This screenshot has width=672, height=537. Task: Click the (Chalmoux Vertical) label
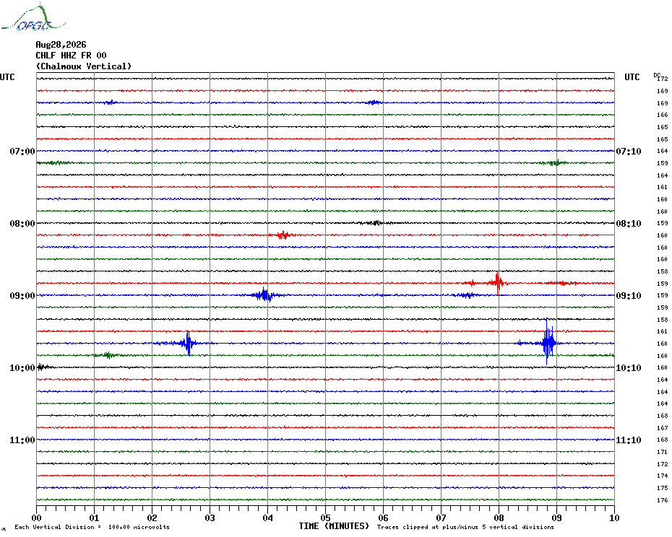click(x=84, y=66)
